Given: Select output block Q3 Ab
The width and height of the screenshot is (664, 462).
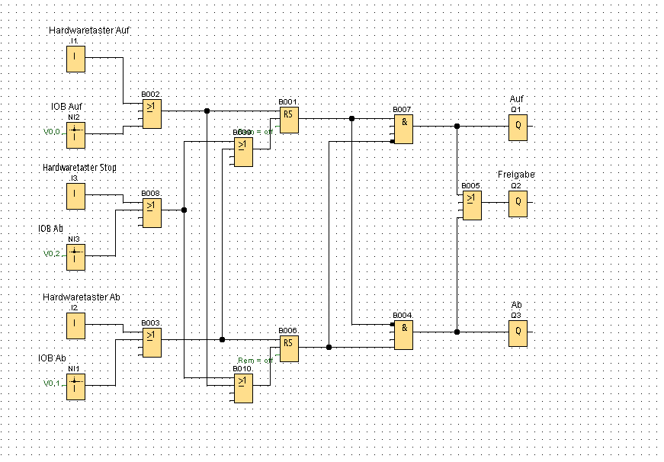Looking at the screenshot, I should click(518, 333).
